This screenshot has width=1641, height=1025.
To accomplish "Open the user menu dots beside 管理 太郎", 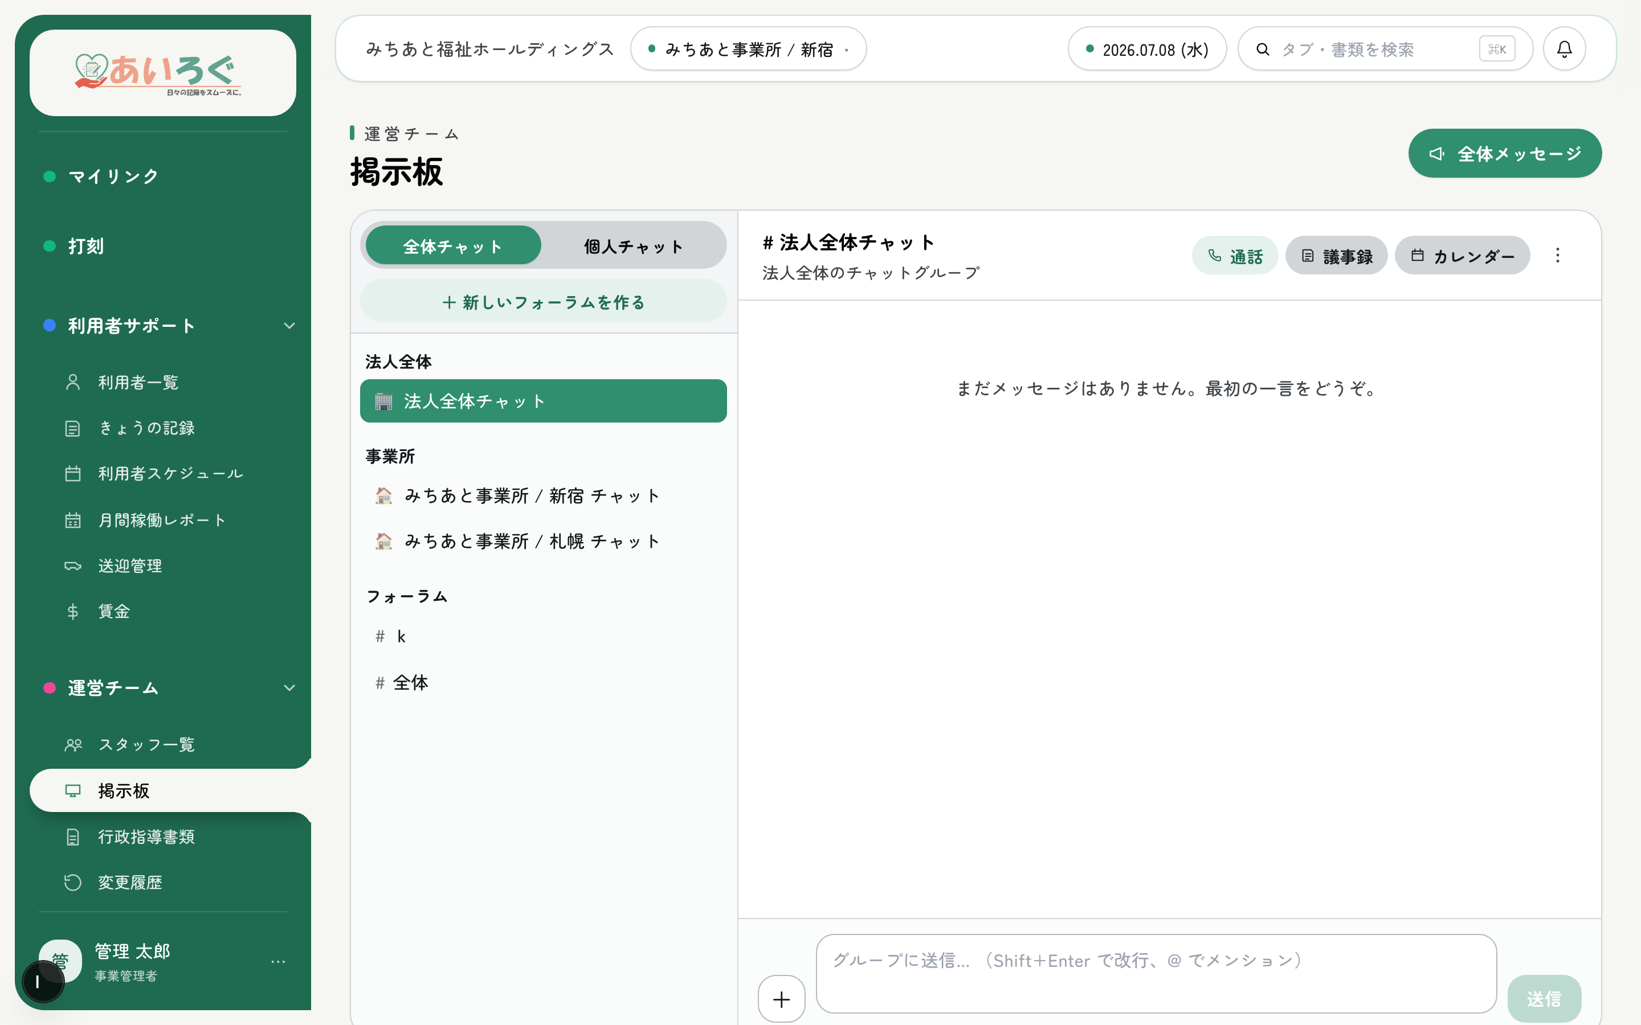I will (278, 961).
